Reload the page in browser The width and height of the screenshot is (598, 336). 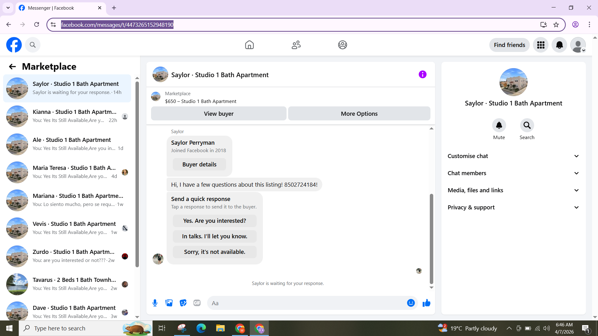(37, 25)
